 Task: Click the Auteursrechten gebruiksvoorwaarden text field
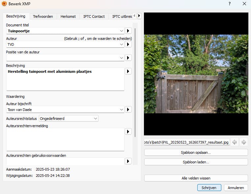point(65,161)
